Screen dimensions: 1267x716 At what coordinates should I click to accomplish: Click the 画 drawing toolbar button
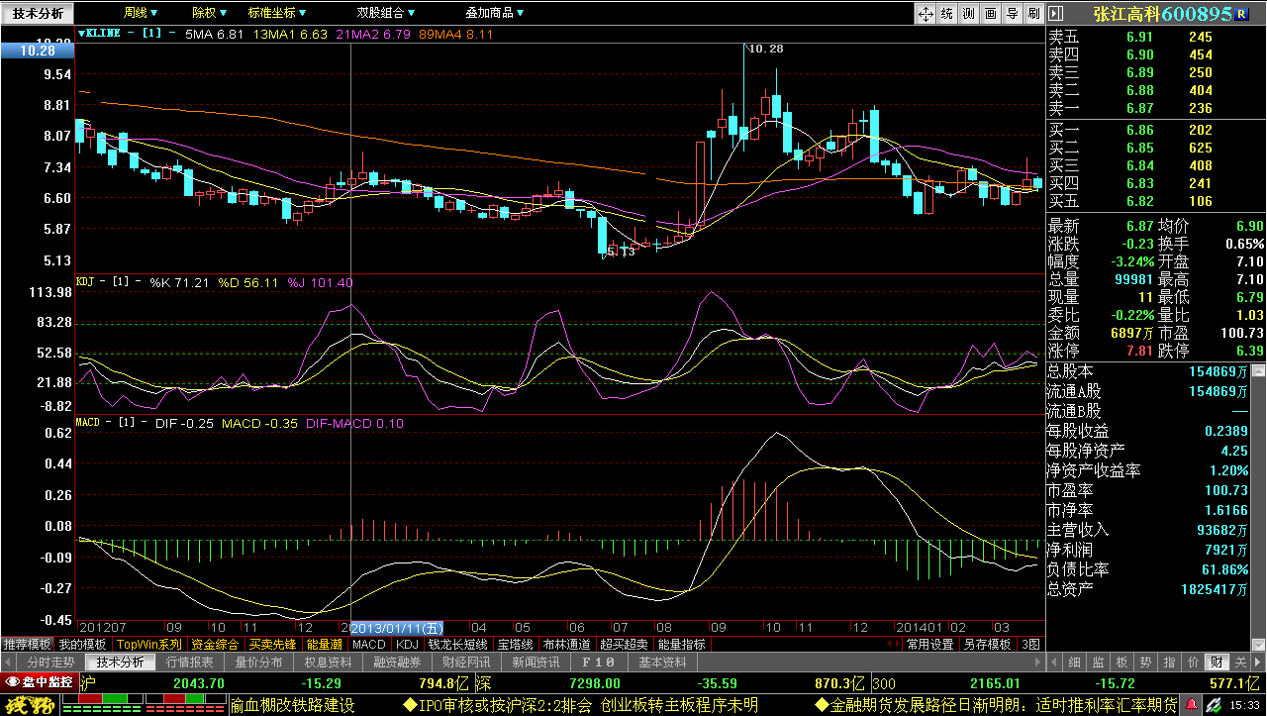click(x=990, y=13)
